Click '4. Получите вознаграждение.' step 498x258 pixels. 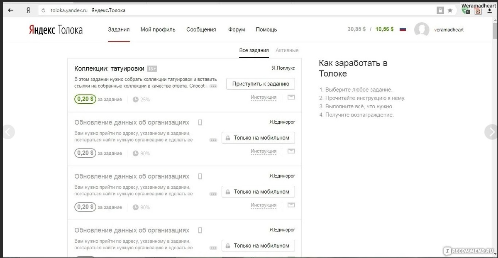point(356,115)
